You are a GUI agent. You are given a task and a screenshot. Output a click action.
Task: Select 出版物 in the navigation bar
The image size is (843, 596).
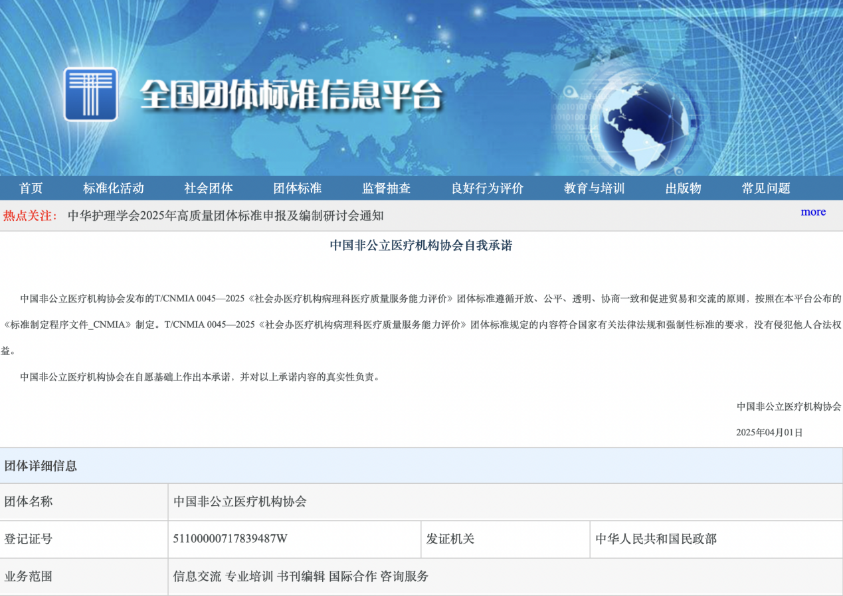tap(683, 188)
